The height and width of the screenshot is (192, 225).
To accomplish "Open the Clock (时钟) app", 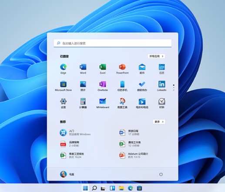I will (x=161, y=103).
